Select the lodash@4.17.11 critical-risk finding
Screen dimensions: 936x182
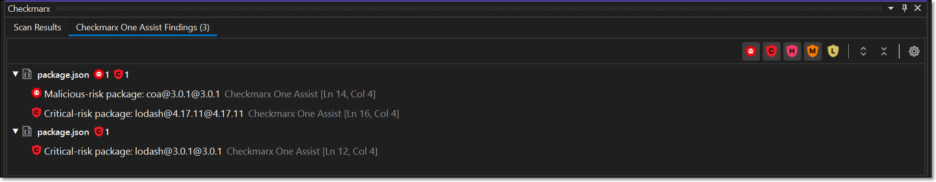click(x=215, y=114)
